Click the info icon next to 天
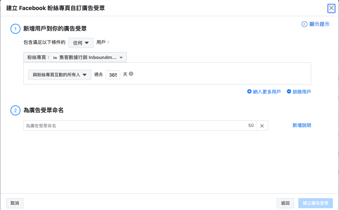Viewport: 339px width, 210px height. click(131, 74)
